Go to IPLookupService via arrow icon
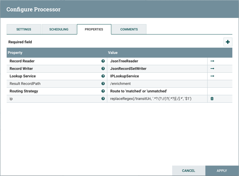Image resolution: width=239 pixels, height=176 pixels. point(212,76)
